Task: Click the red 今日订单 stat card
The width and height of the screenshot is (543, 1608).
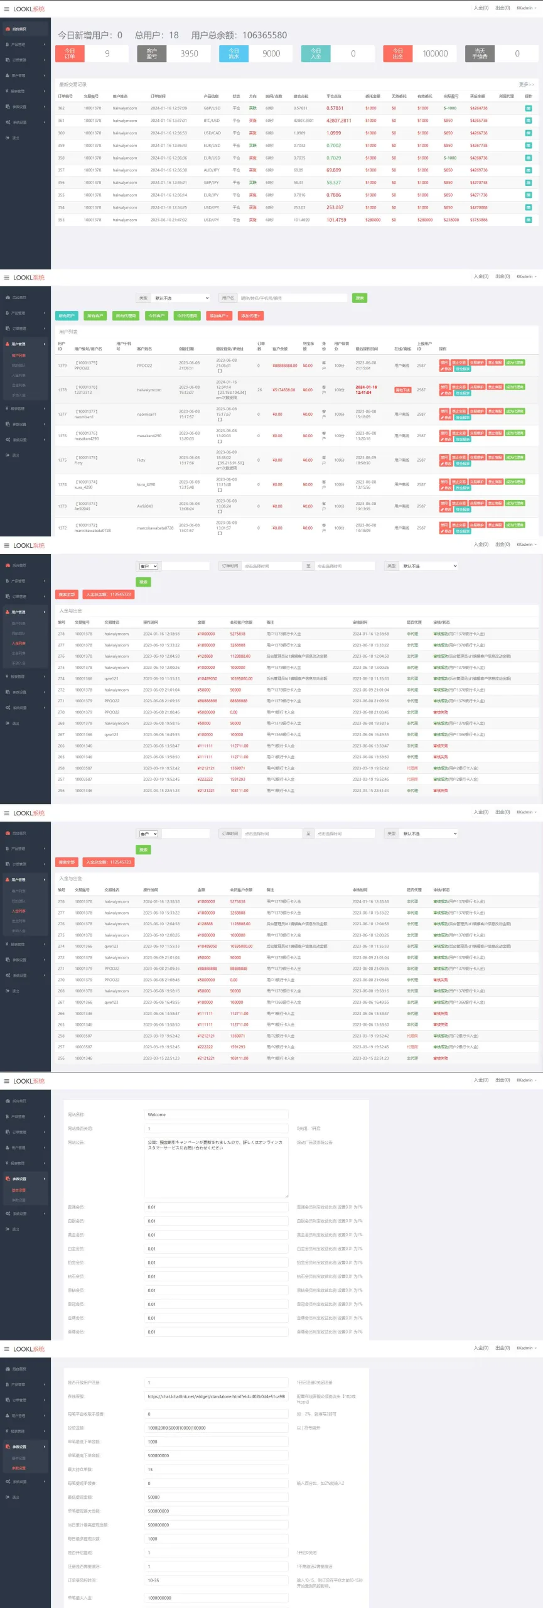Action: pyautogui.click(x=70, y=53)
